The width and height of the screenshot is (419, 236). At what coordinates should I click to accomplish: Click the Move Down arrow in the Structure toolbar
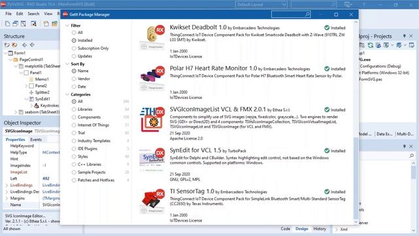[x=32, y=45]
